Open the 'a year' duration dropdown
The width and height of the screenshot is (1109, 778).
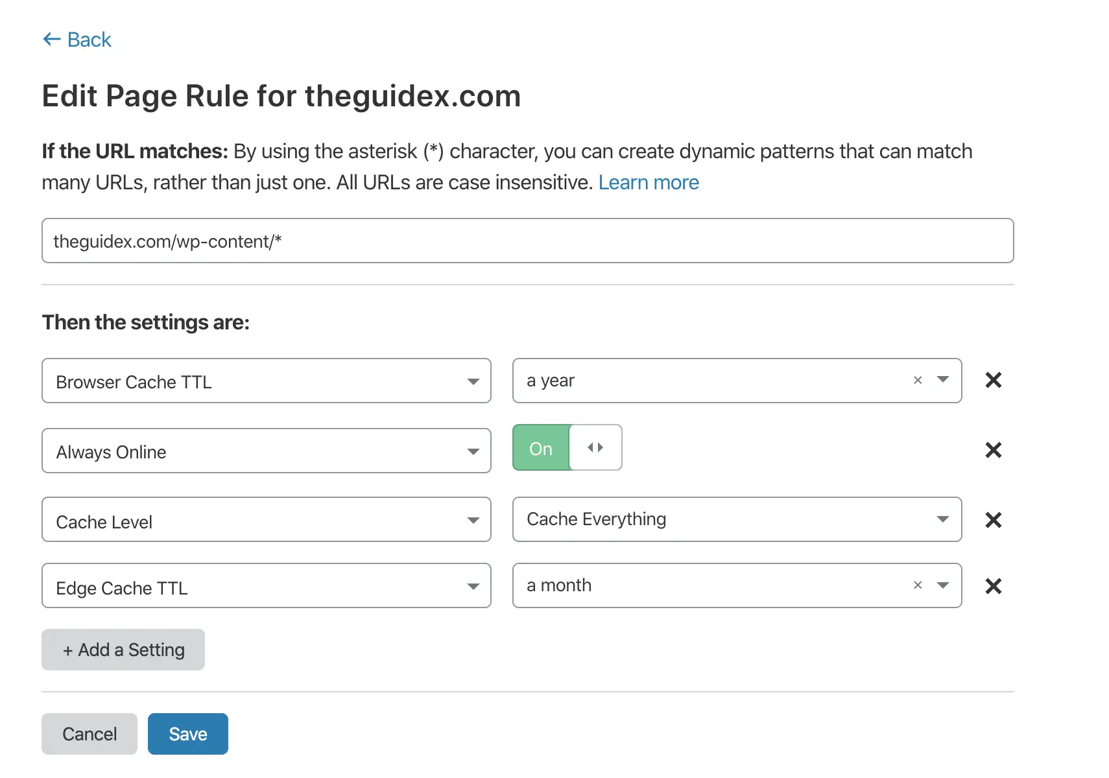pyautogui.click(x=942, y=381)
